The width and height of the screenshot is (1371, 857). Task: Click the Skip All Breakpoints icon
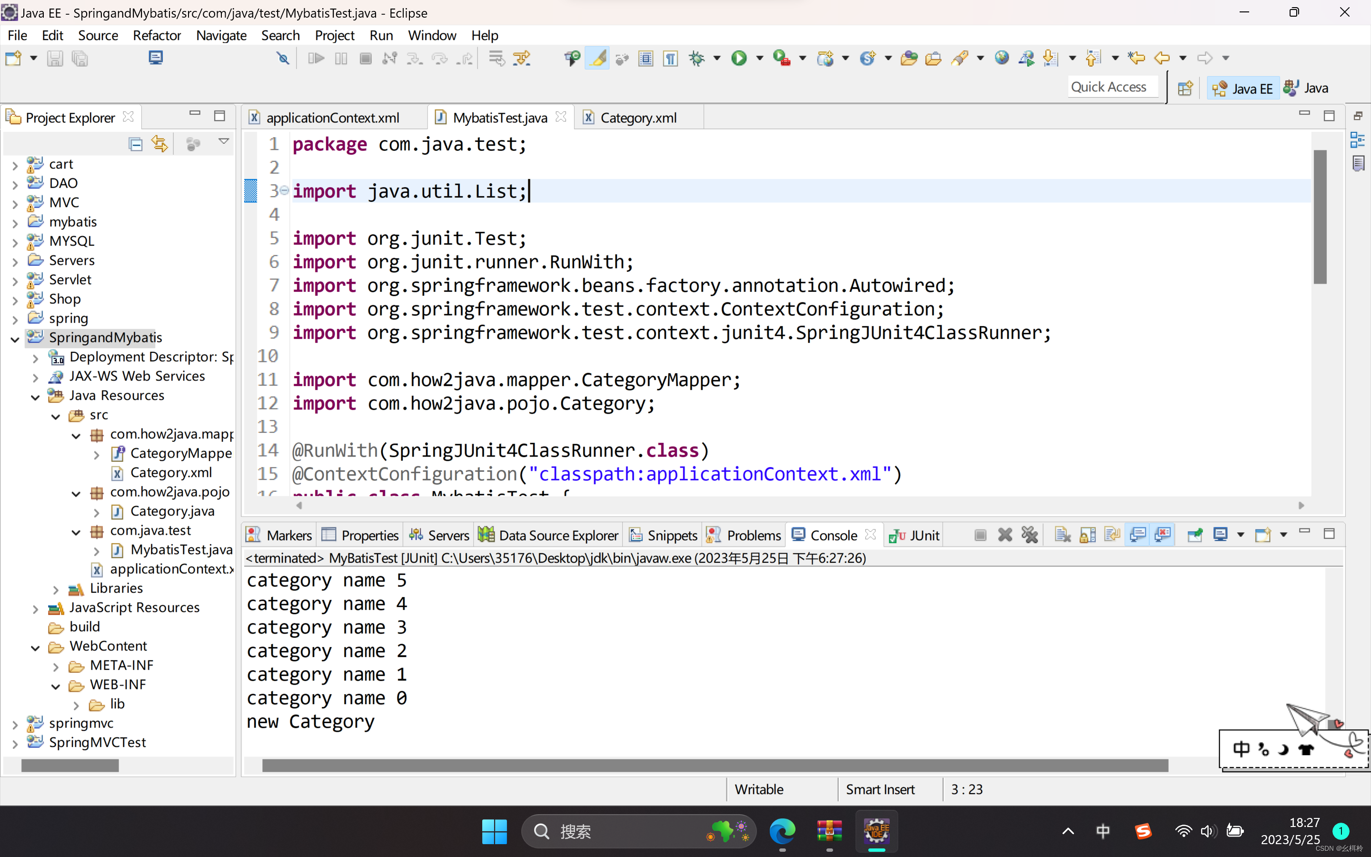(283, 59)
